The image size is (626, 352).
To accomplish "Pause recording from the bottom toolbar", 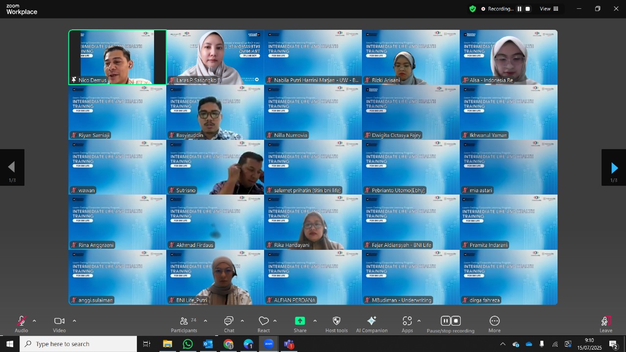I will [x=446, y=321].
